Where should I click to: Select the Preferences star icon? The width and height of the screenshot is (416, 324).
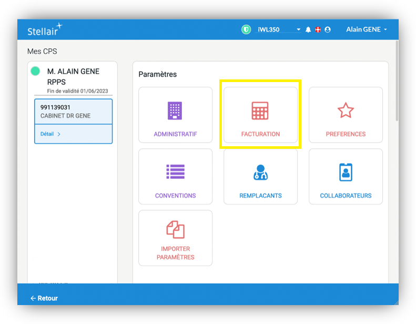click(346, 110)
